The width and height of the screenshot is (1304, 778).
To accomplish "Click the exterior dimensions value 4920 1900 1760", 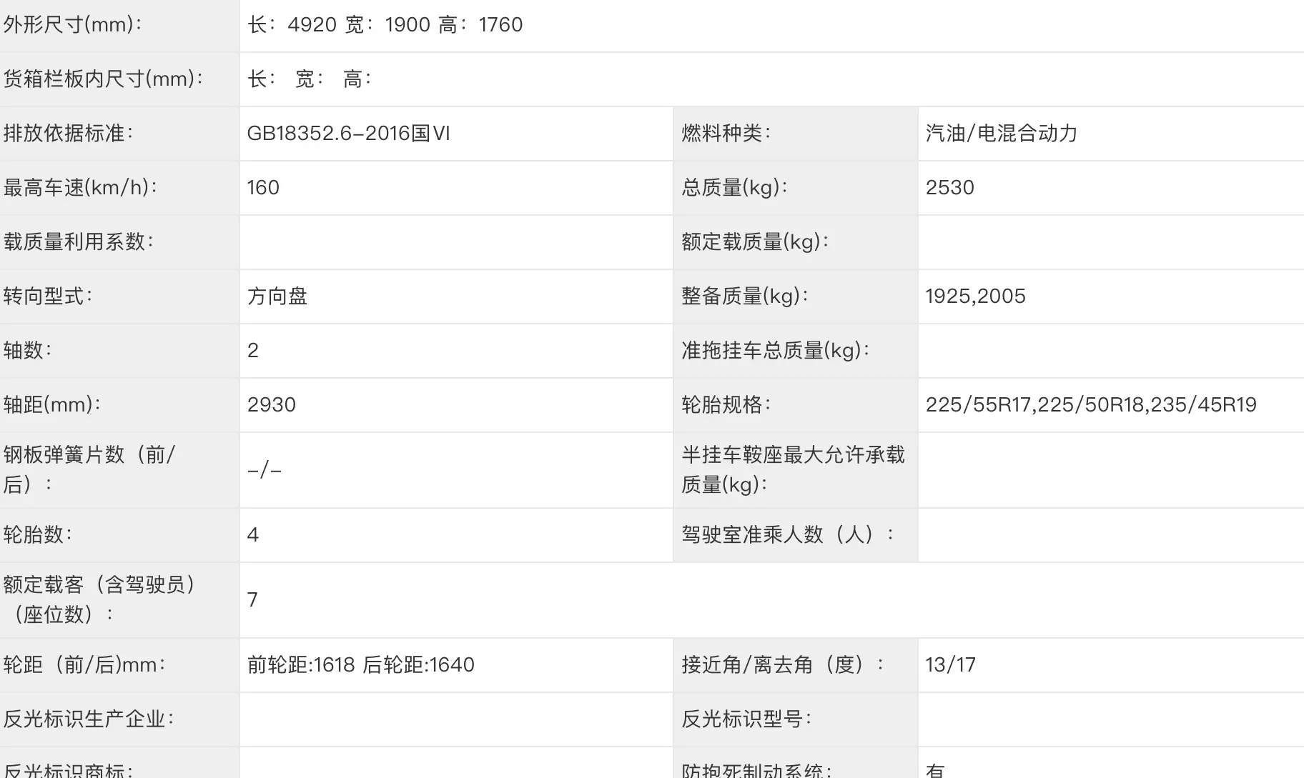I will [x=385, y=25].
